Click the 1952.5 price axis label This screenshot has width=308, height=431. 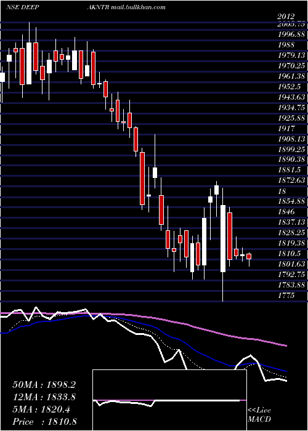pyautogui.click(x=289, y=87)
